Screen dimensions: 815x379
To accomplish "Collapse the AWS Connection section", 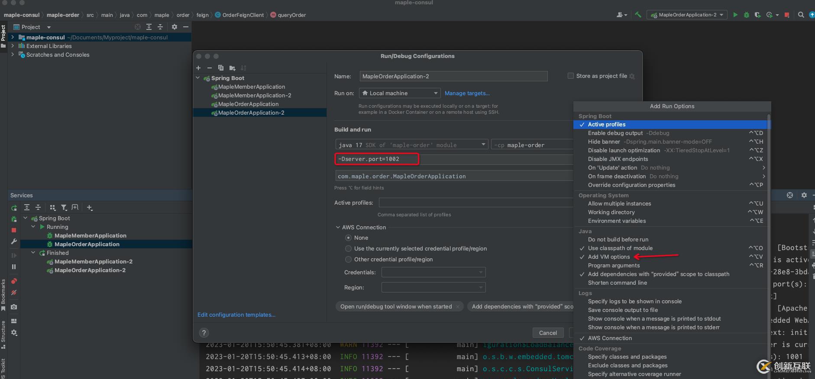I will (x=338, y=228).
